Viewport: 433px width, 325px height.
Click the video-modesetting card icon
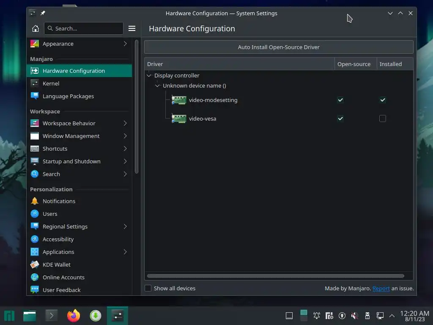click(x=179, y=100)
